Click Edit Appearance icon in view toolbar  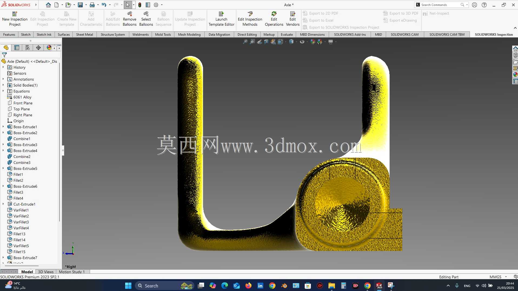click(x=313, y=42)
